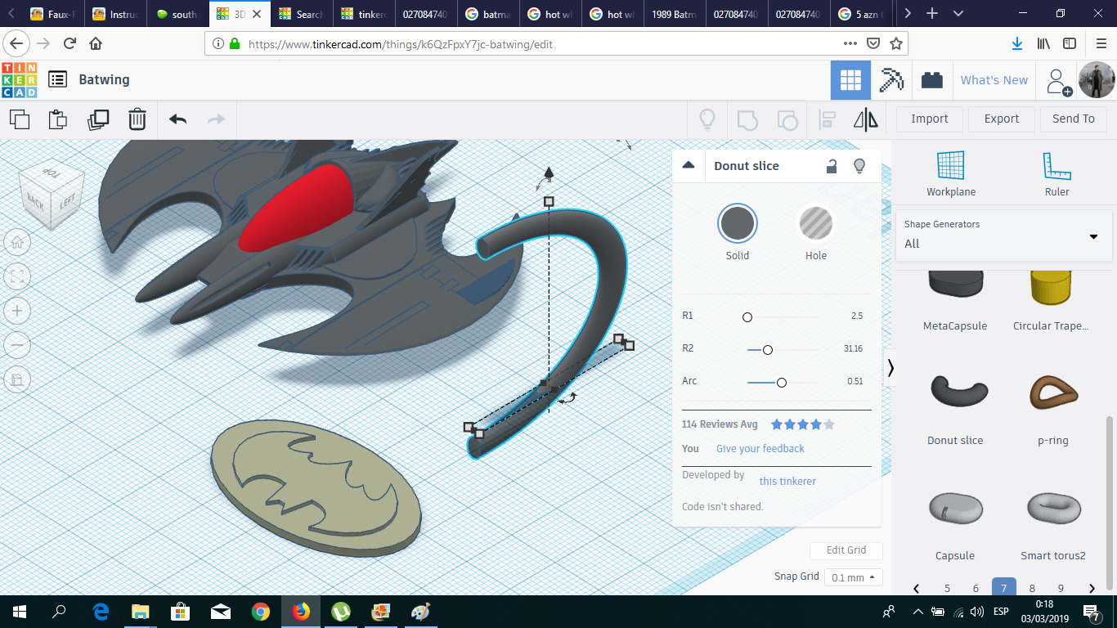
Task: Show hidden system tray icons
Action: click(917, 612)
